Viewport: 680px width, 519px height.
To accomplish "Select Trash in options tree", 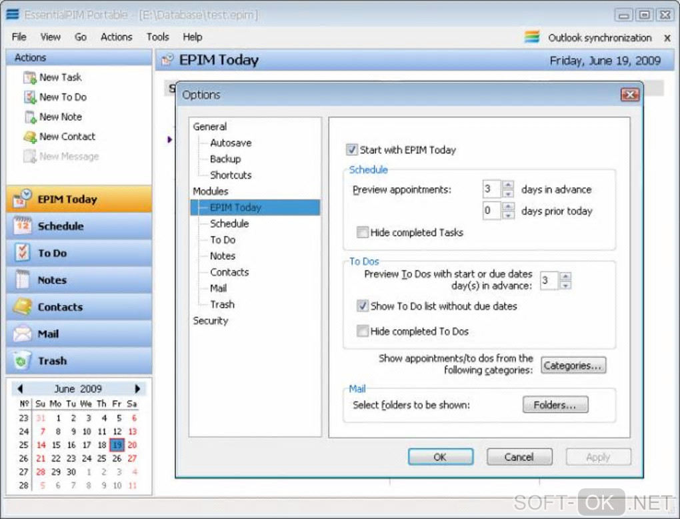I will coord(223,304).
